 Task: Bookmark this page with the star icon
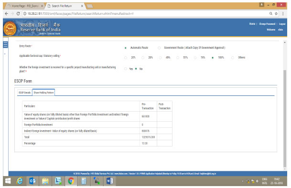[x=276, y=13]
